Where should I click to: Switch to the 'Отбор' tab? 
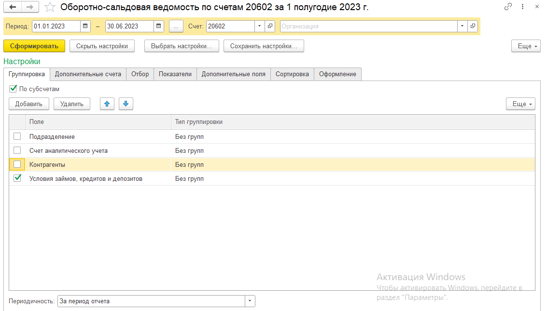click(140, 74)
